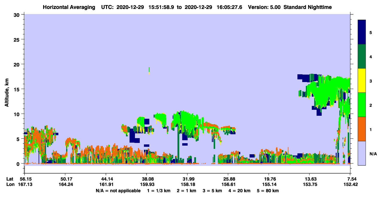
Task: Click the legend entry '2 = 1 km'
Action: click(x=186, y=191)
